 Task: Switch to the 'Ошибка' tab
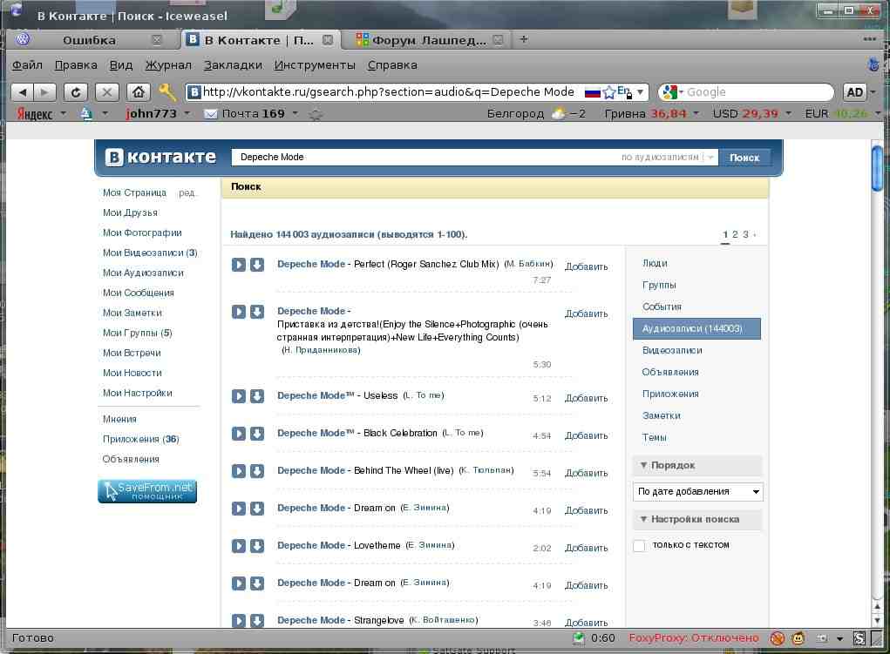pyautogui.click(x=89, y=40)
